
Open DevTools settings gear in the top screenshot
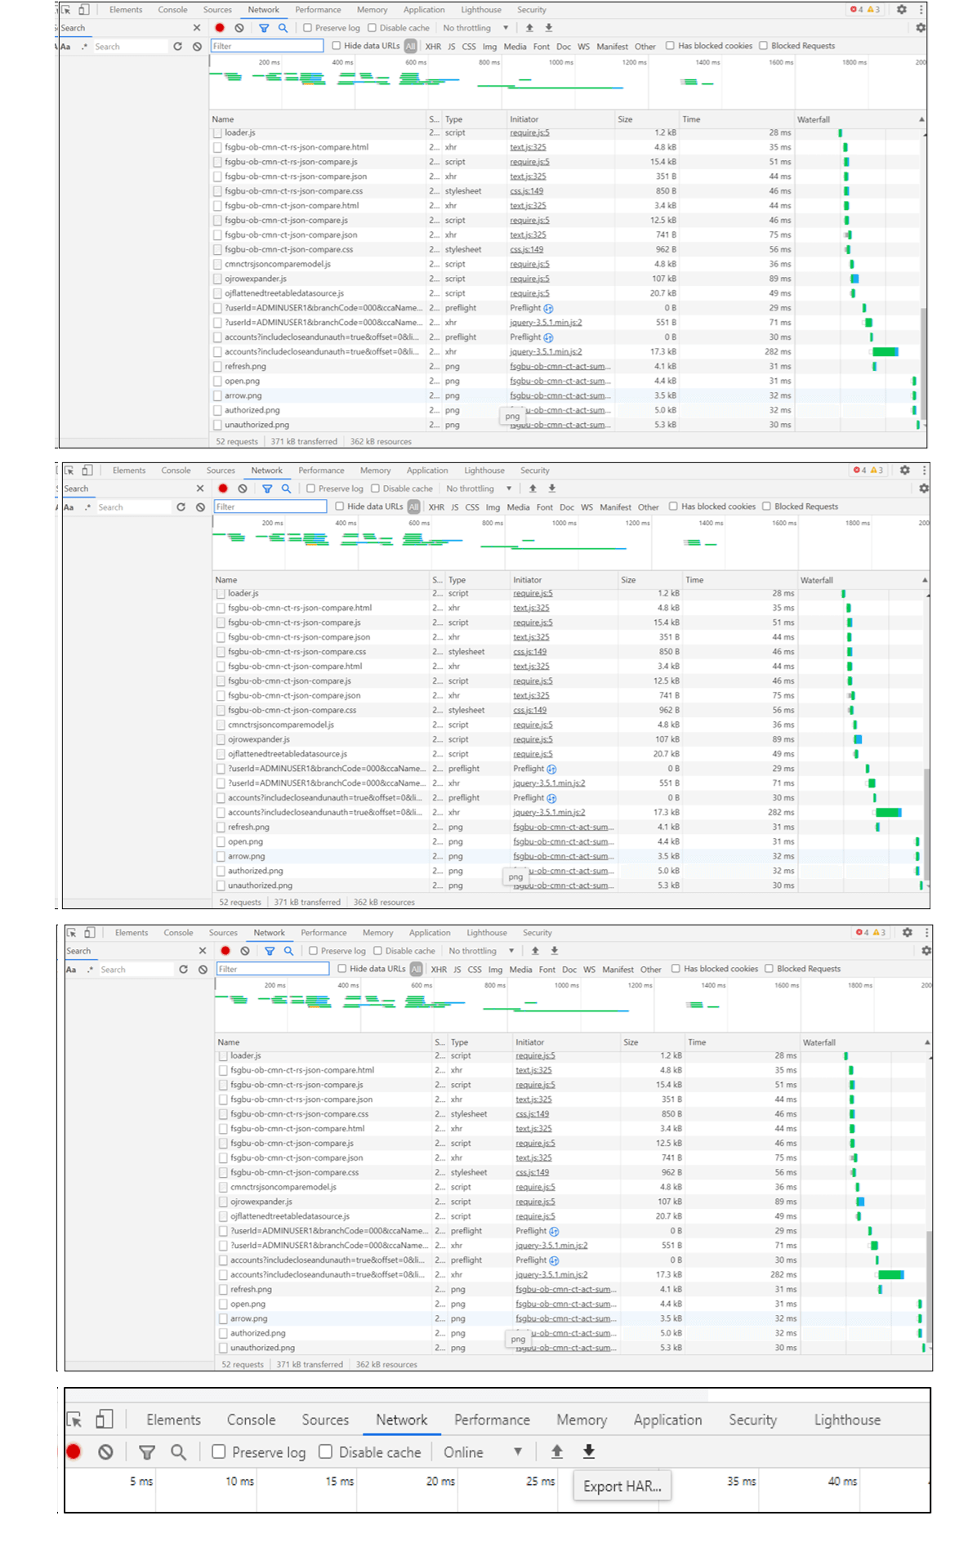[x=902, y=10]
